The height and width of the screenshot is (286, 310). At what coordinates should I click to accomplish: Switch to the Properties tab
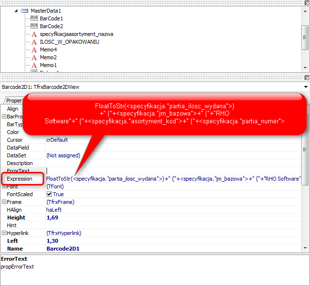coord(15,101)
